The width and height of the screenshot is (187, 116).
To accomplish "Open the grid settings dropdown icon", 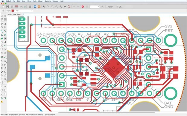I will [4, 11].
